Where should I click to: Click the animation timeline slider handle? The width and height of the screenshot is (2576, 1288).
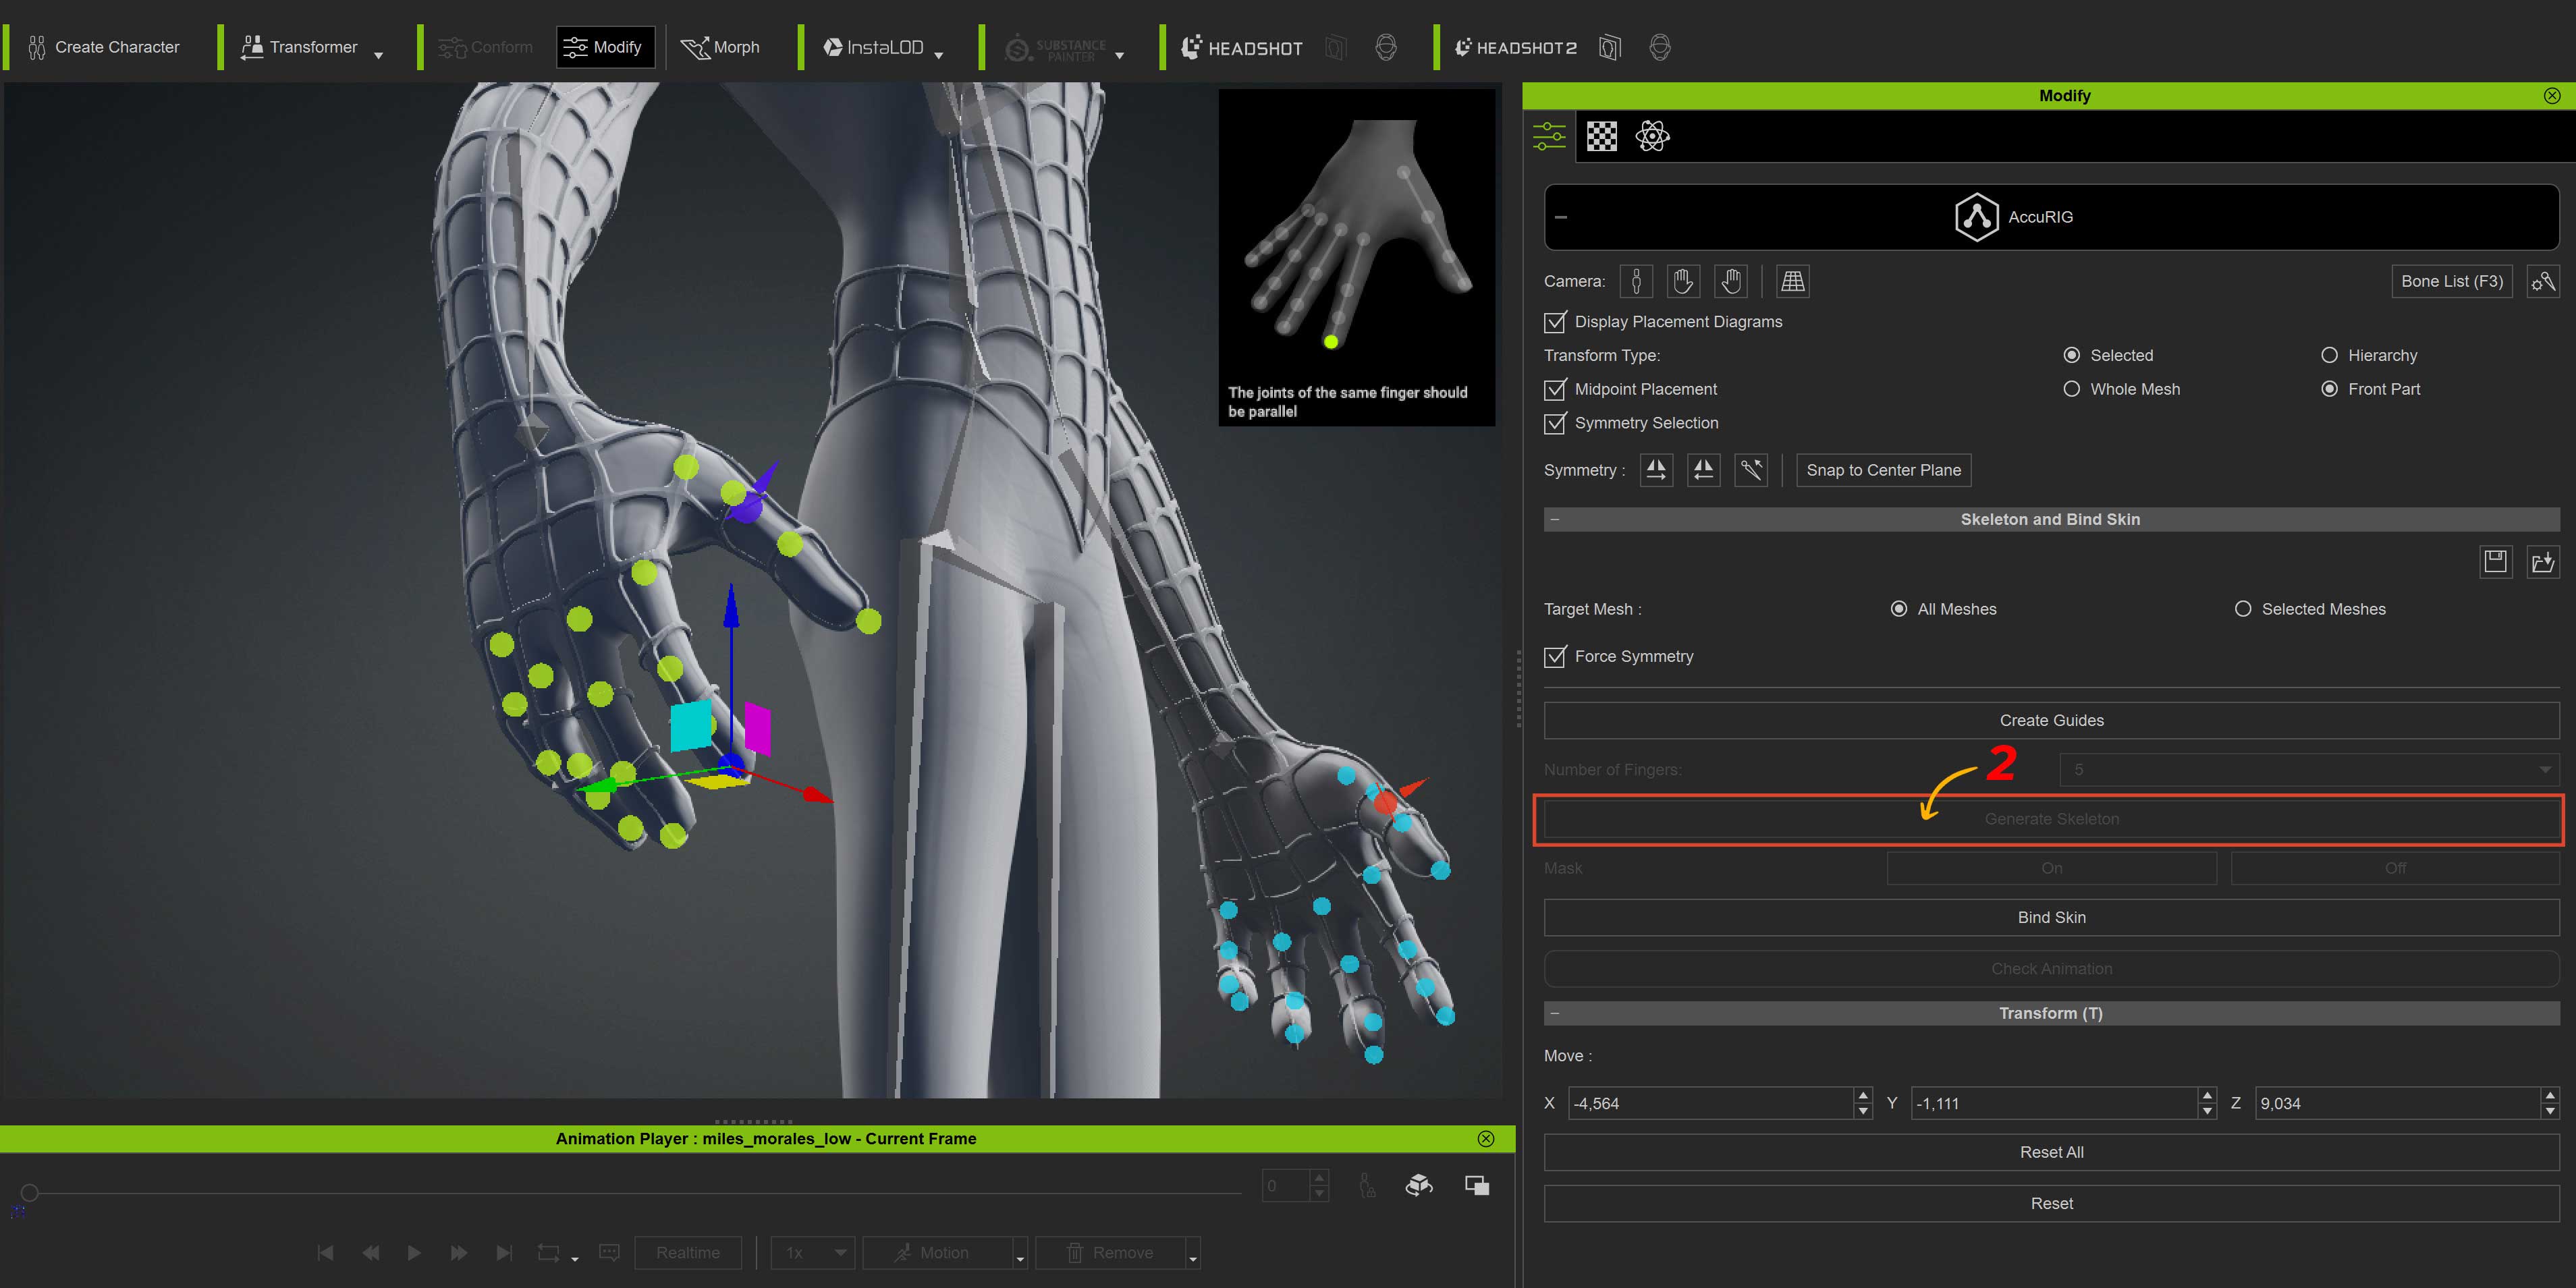coord(30,1193)
